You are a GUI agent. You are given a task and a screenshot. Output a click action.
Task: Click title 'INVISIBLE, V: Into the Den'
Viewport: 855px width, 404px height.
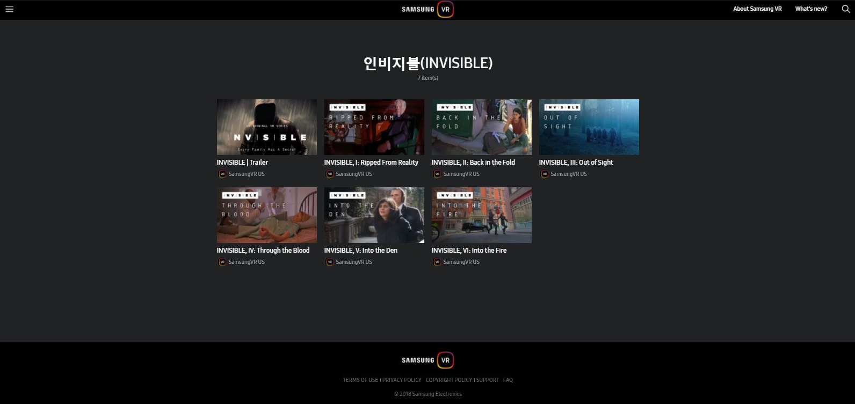pos(361,251)
